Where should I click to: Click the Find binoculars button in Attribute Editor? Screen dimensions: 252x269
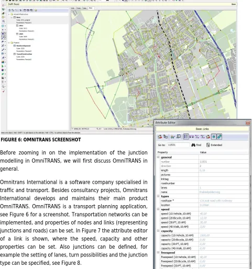tap(196, 145)
